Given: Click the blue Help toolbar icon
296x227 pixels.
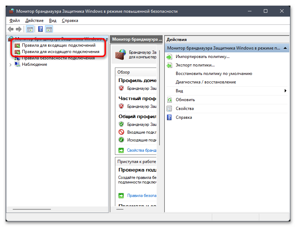Looking at the screenshot, I should click(x=40, y=29).
